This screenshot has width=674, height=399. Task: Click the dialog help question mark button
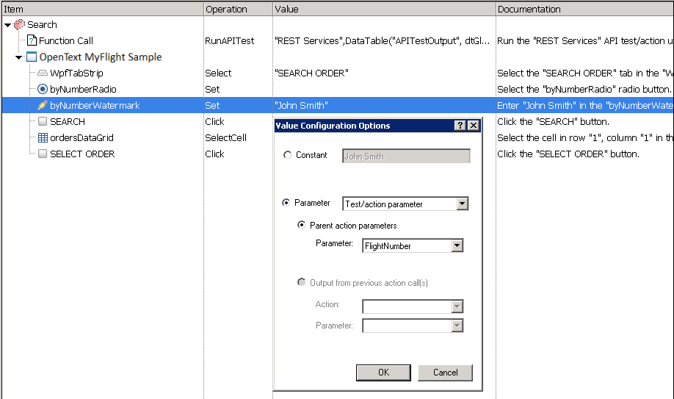(460, 126)
